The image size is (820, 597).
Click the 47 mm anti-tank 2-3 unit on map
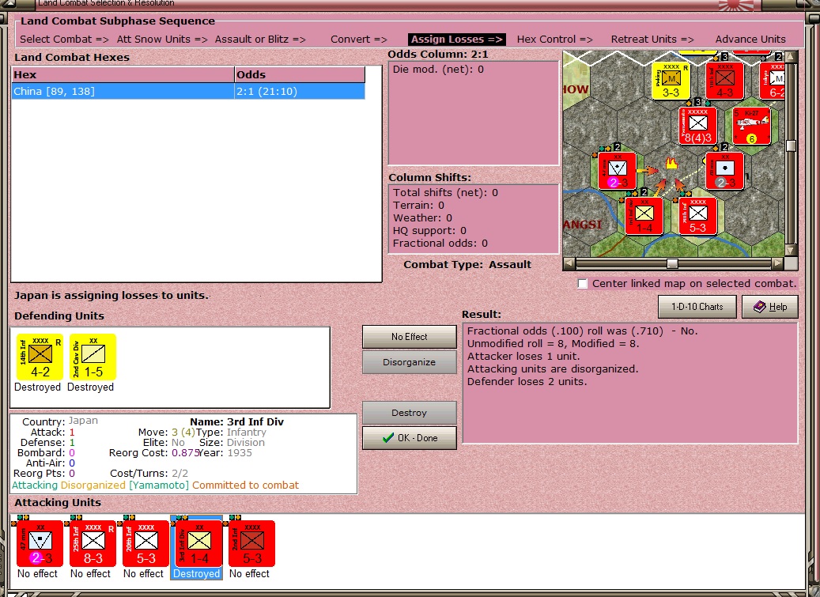coord(617,171)
